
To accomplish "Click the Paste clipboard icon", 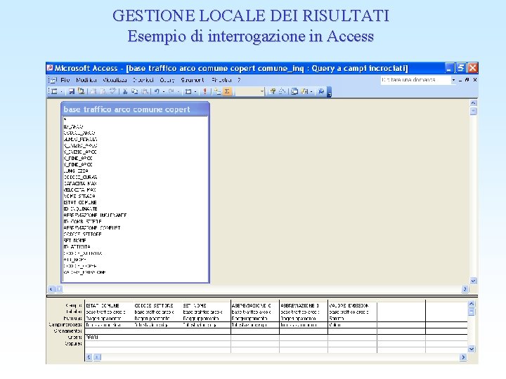I will click(145, 91).
